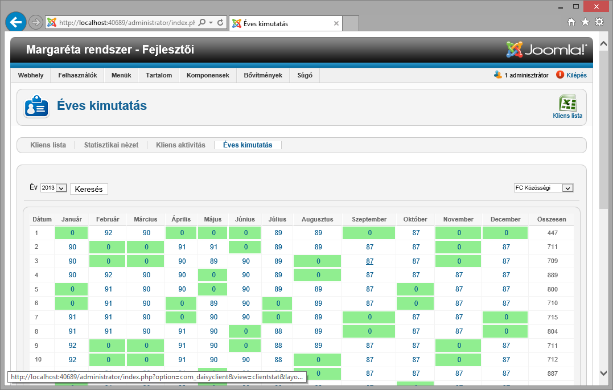This screenshot has width=613, height=390.
Task: Click the green 0 cell in Január row 1
Action: point(72,233)
